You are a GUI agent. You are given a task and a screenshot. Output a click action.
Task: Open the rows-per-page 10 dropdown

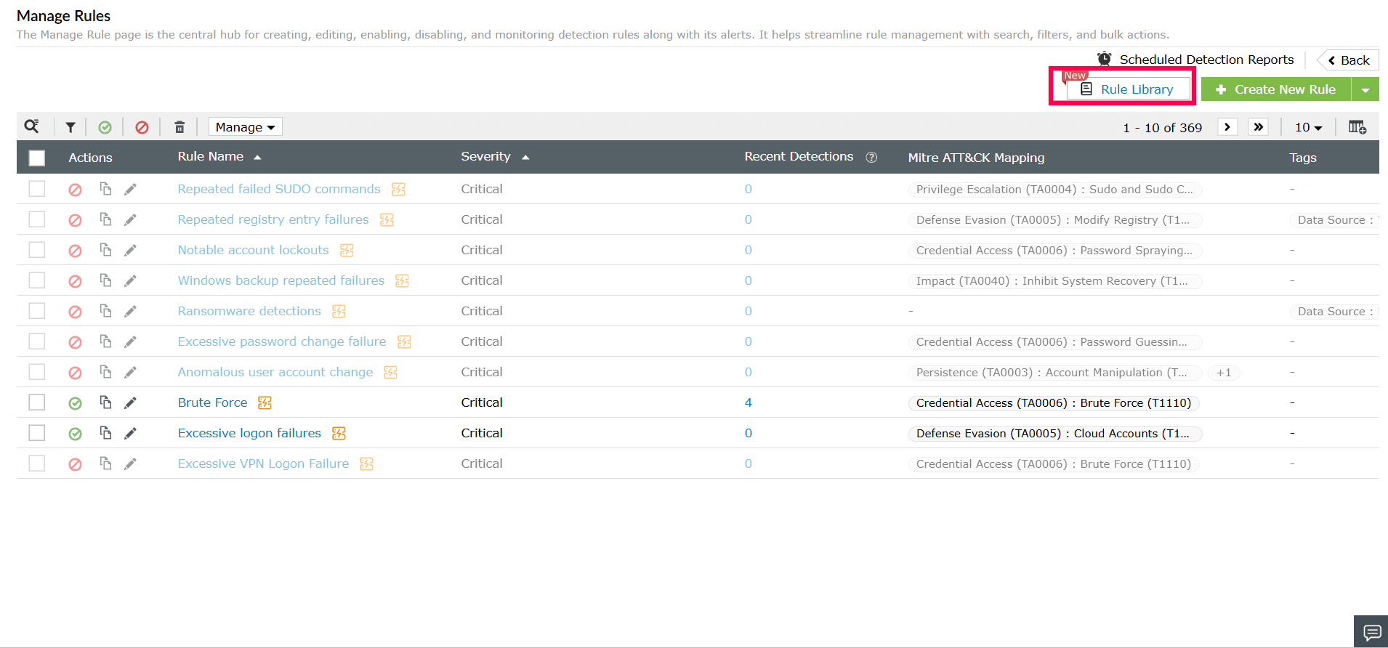click(1308, 127)
